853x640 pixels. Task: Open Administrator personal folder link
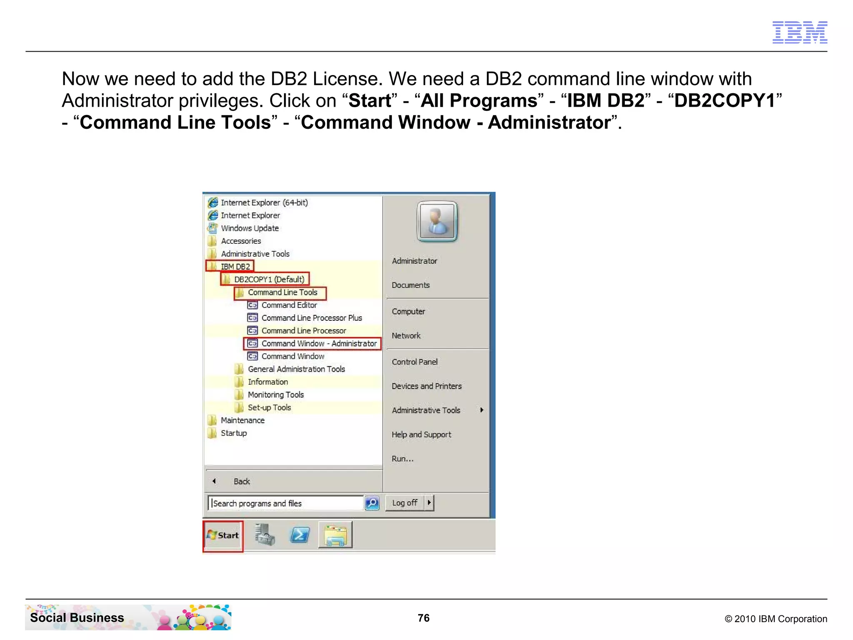tap(414, 261)
